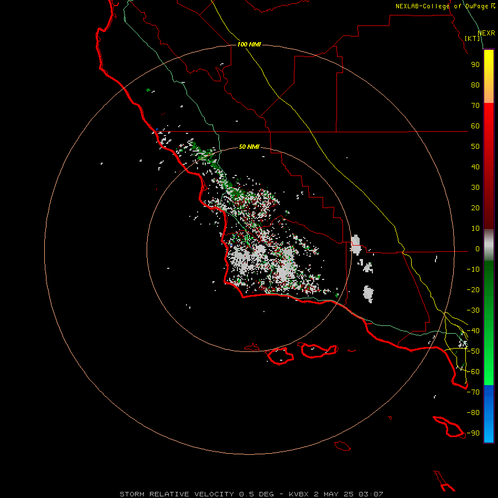Click the KVBX station identifier
The width and height of the screenshot is (498, 498).
[x=299, y=494]
